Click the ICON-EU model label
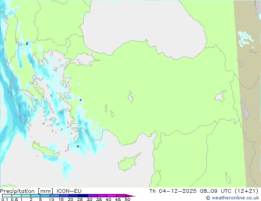 69,191
